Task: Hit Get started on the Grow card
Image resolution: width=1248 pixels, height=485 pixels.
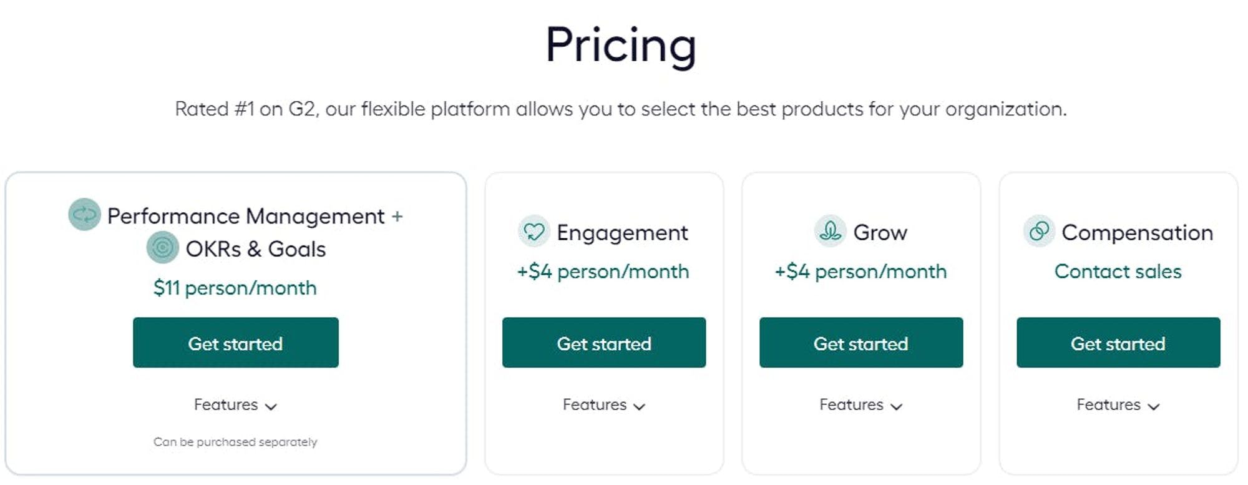Action: tap(861, 343)
